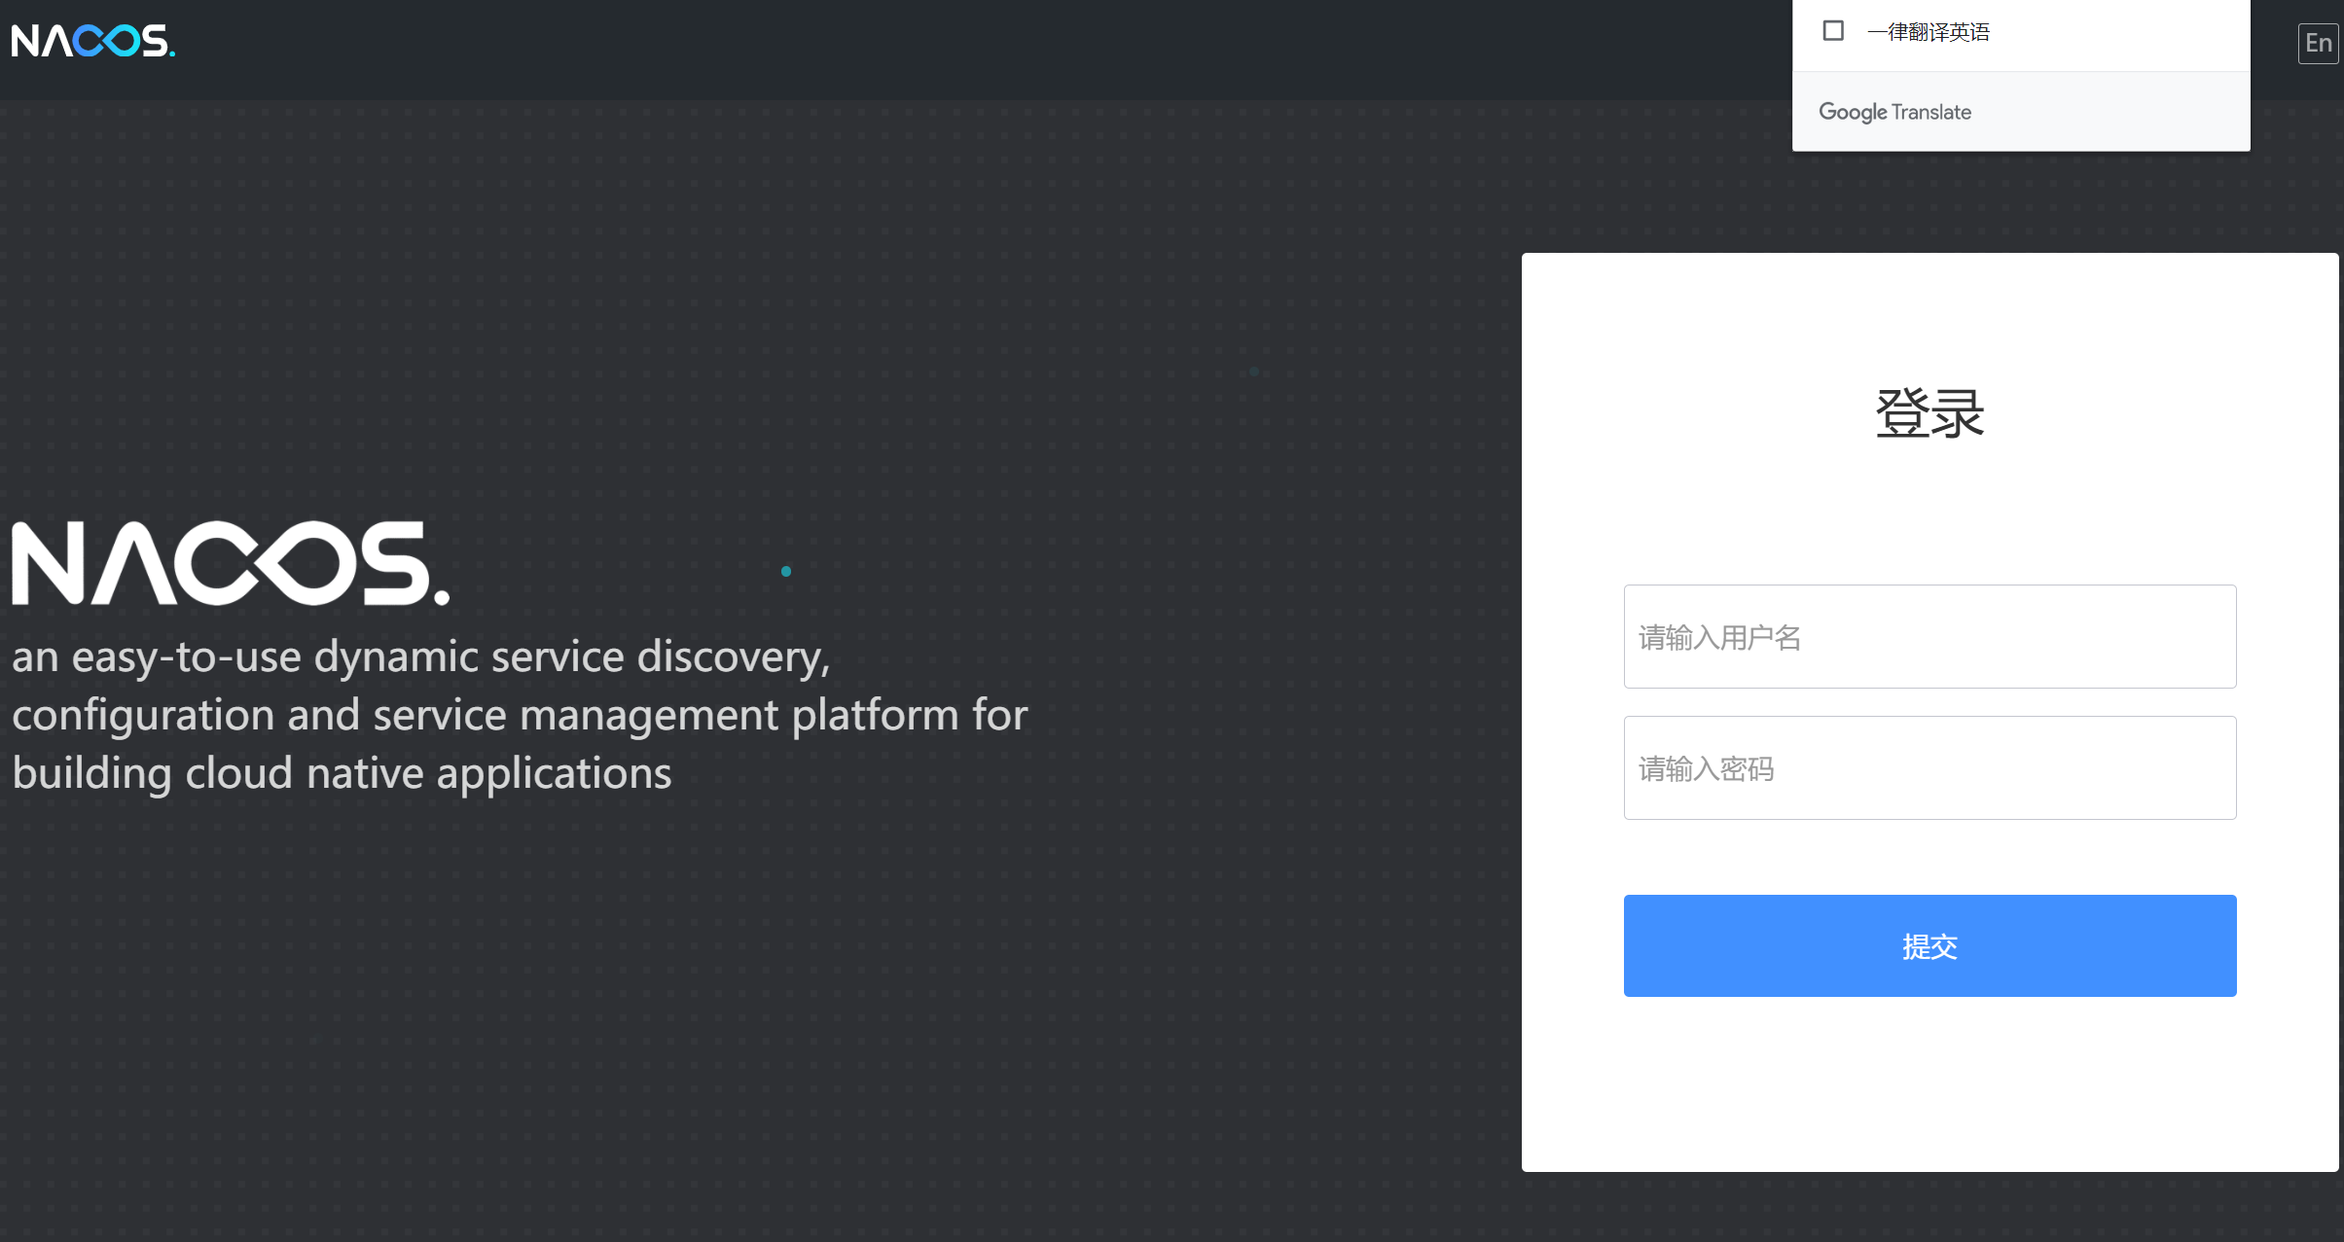This screenshot has width=2344, height=1242.
Task: Click the Nacos logo in the top navbar
Action: point(92,41)
